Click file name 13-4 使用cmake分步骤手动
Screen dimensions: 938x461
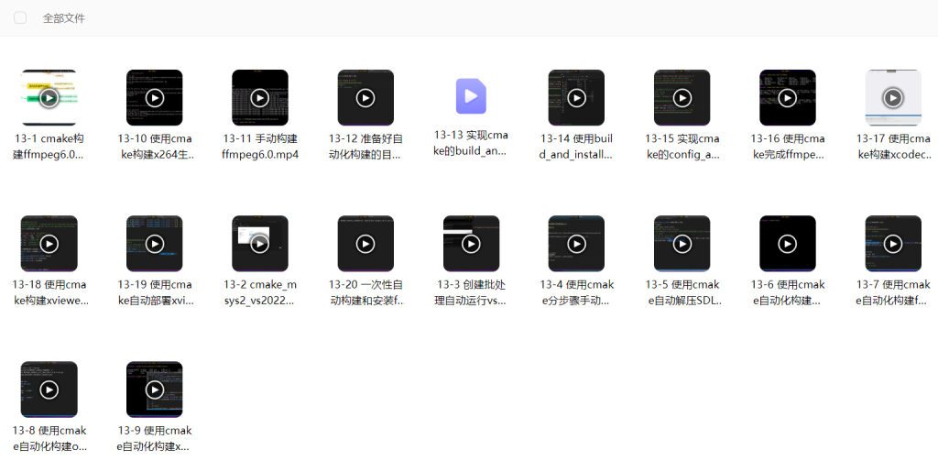(x=576, y=292)
